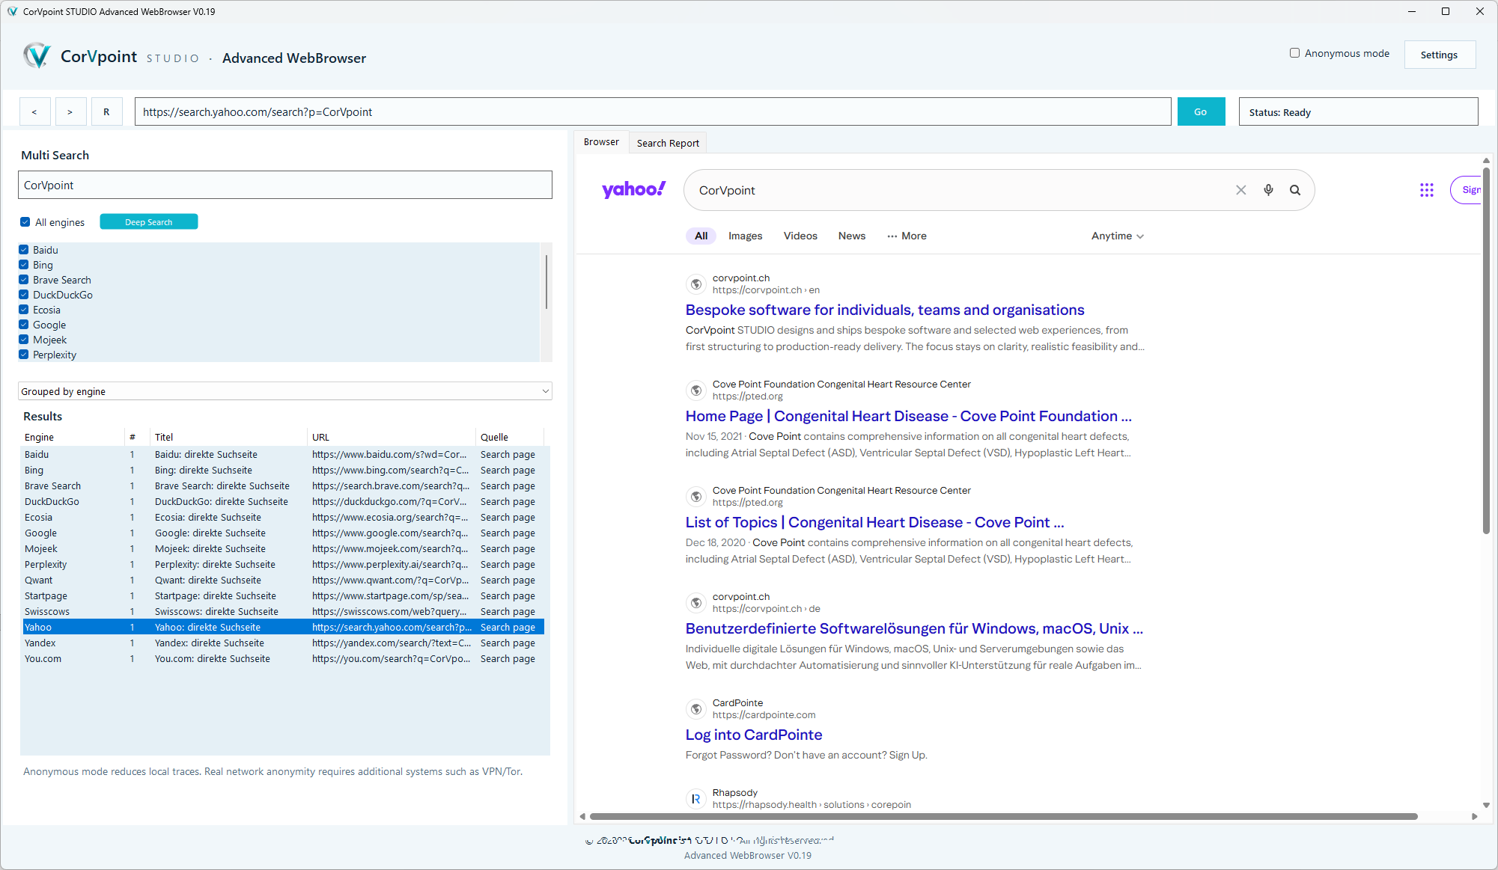Uncheck the Perplexity engine checkbox

point(24,355)
